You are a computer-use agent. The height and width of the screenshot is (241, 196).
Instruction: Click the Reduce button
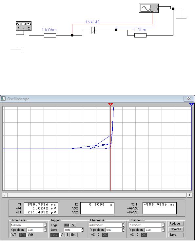[x=176, y=224]
